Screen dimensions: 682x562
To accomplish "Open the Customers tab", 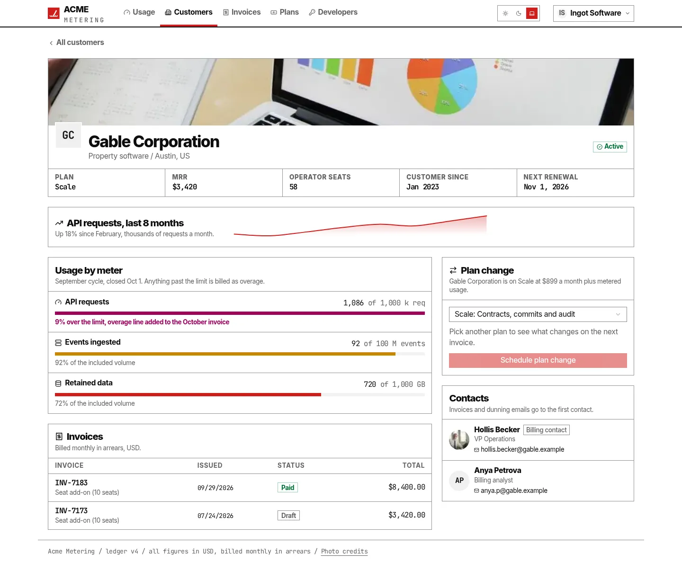I will (x=188, y=12).
